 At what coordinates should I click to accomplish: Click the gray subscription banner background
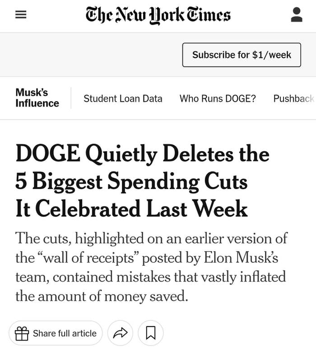(x=90, y=55)
